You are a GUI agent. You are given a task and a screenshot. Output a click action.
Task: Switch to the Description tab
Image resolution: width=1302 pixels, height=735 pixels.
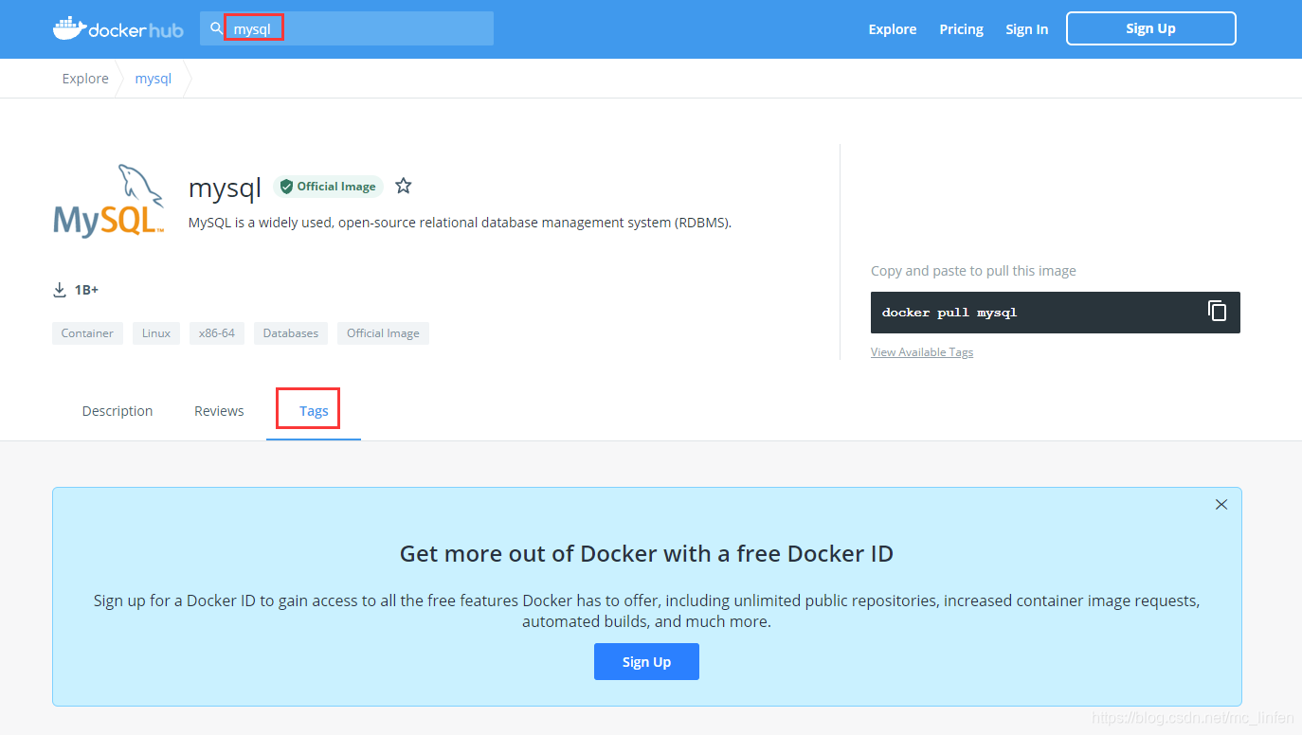click(117, 409)
